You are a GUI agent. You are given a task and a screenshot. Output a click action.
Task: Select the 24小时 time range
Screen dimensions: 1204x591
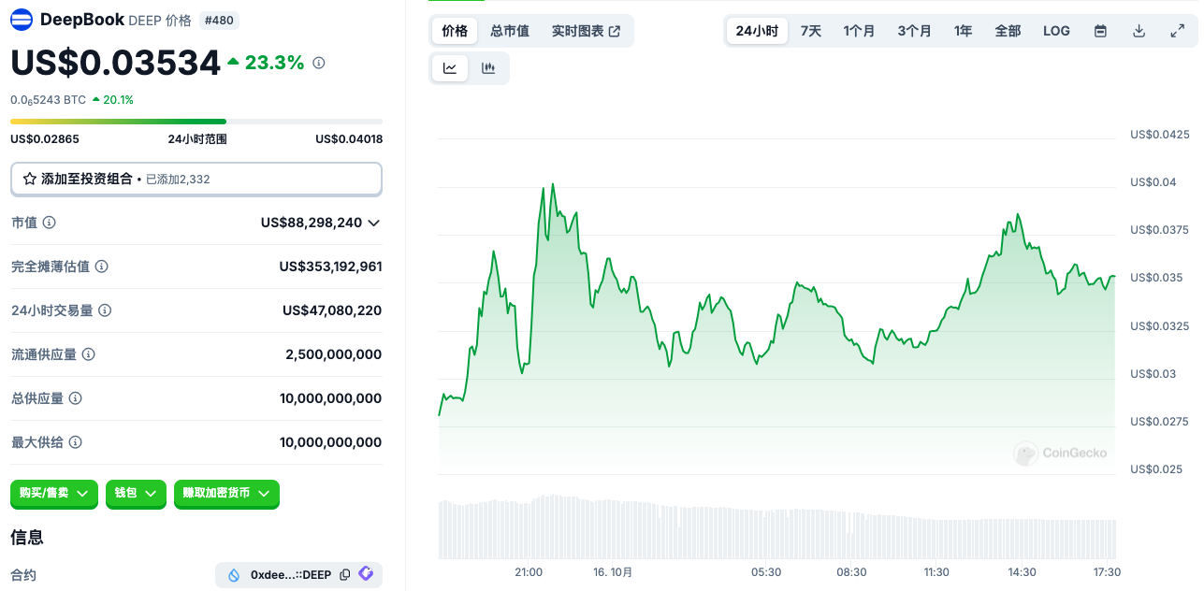pyautogui.click(x=757, y=31)
